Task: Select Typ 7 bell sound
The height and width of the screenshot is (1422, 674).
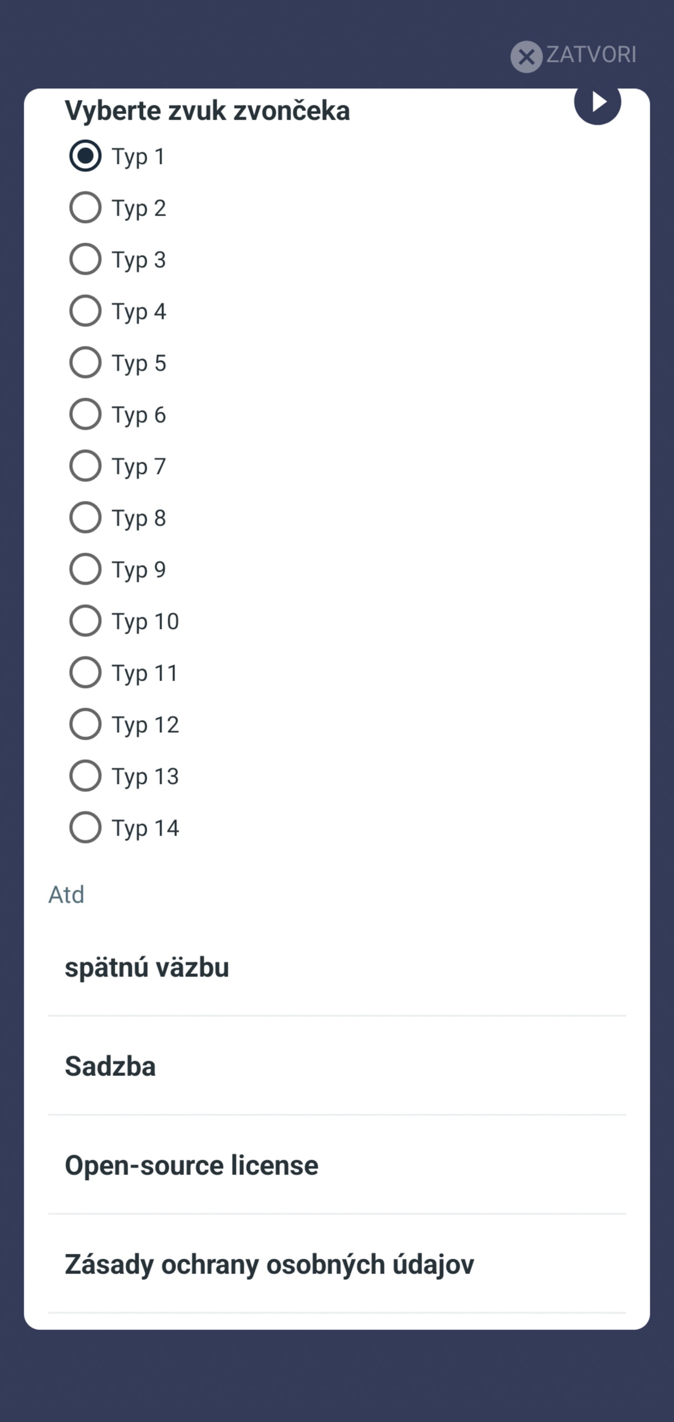Action: (85, 466)
